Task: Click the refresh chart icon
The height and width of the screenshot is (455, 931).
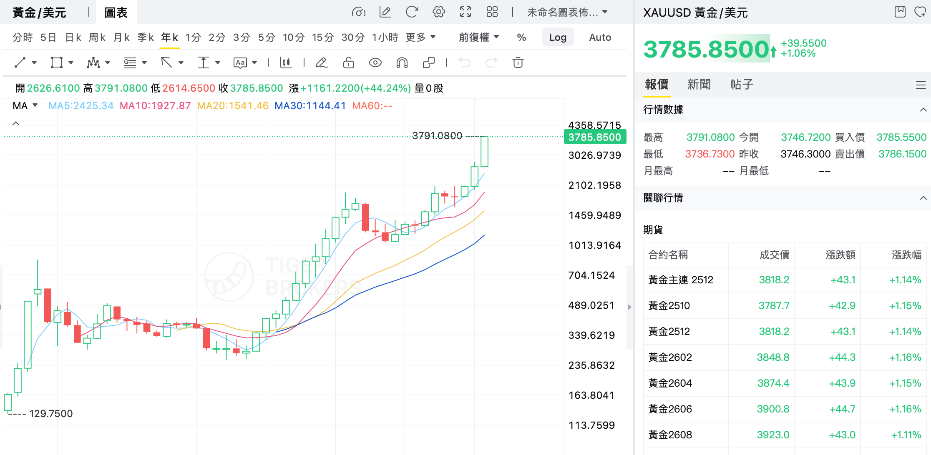Action: 412,12
